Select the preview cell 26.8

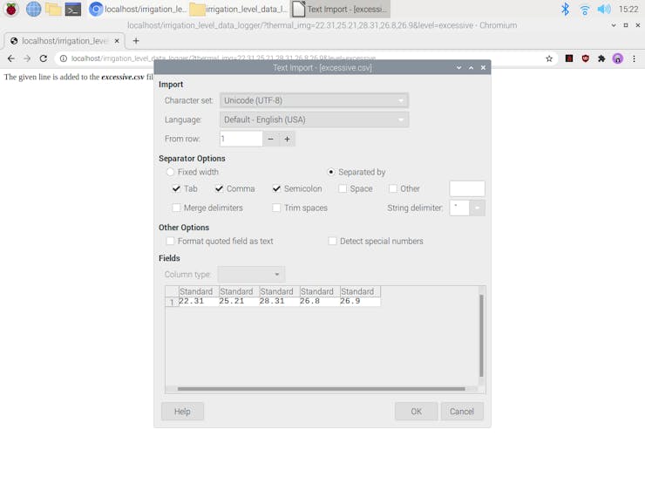coord(320,302)
